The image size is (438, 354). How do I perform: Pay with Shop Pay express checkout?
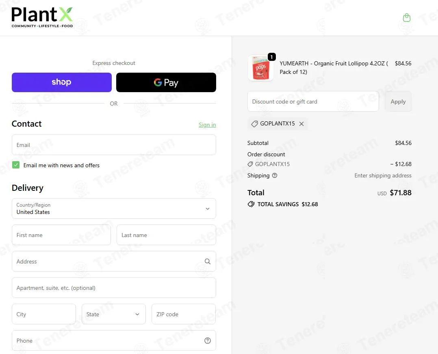click(x=62, y=82)
